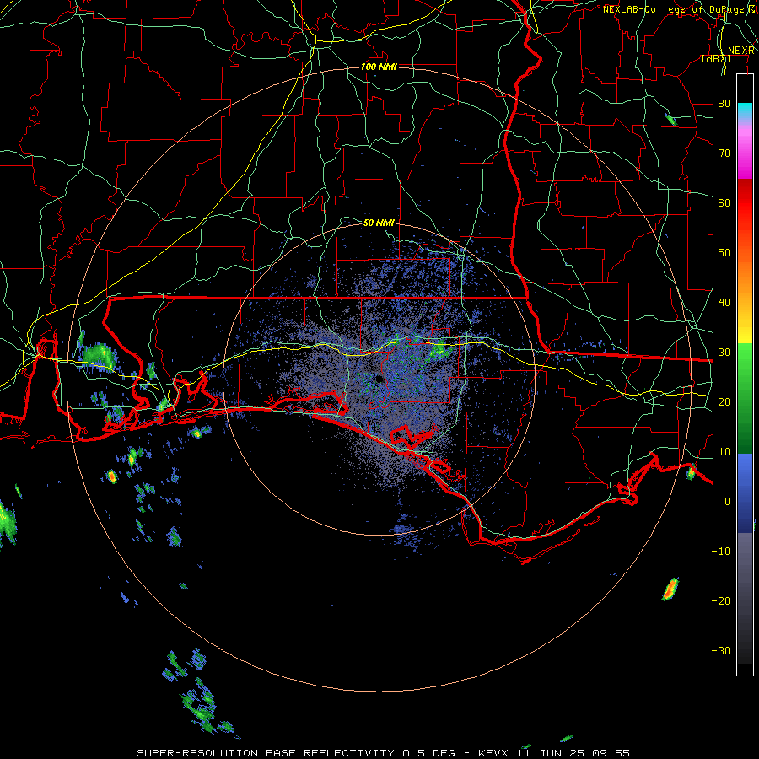This screenshot has width=759, height=759.
Task: Click the orange segment of the color bar
Action: 745,273
